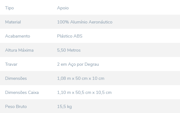Select the 5,50 Metros value
This screenshot has height=113, width=180.
tap(69, 50)
